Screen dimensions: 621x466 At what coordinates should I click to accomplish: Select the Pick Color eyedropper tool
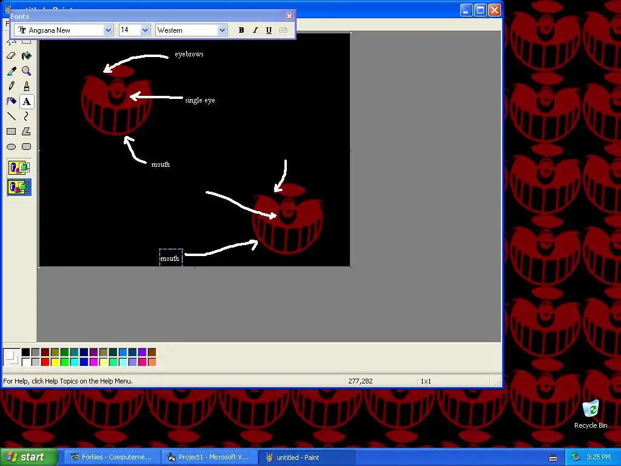pos(12,71)
